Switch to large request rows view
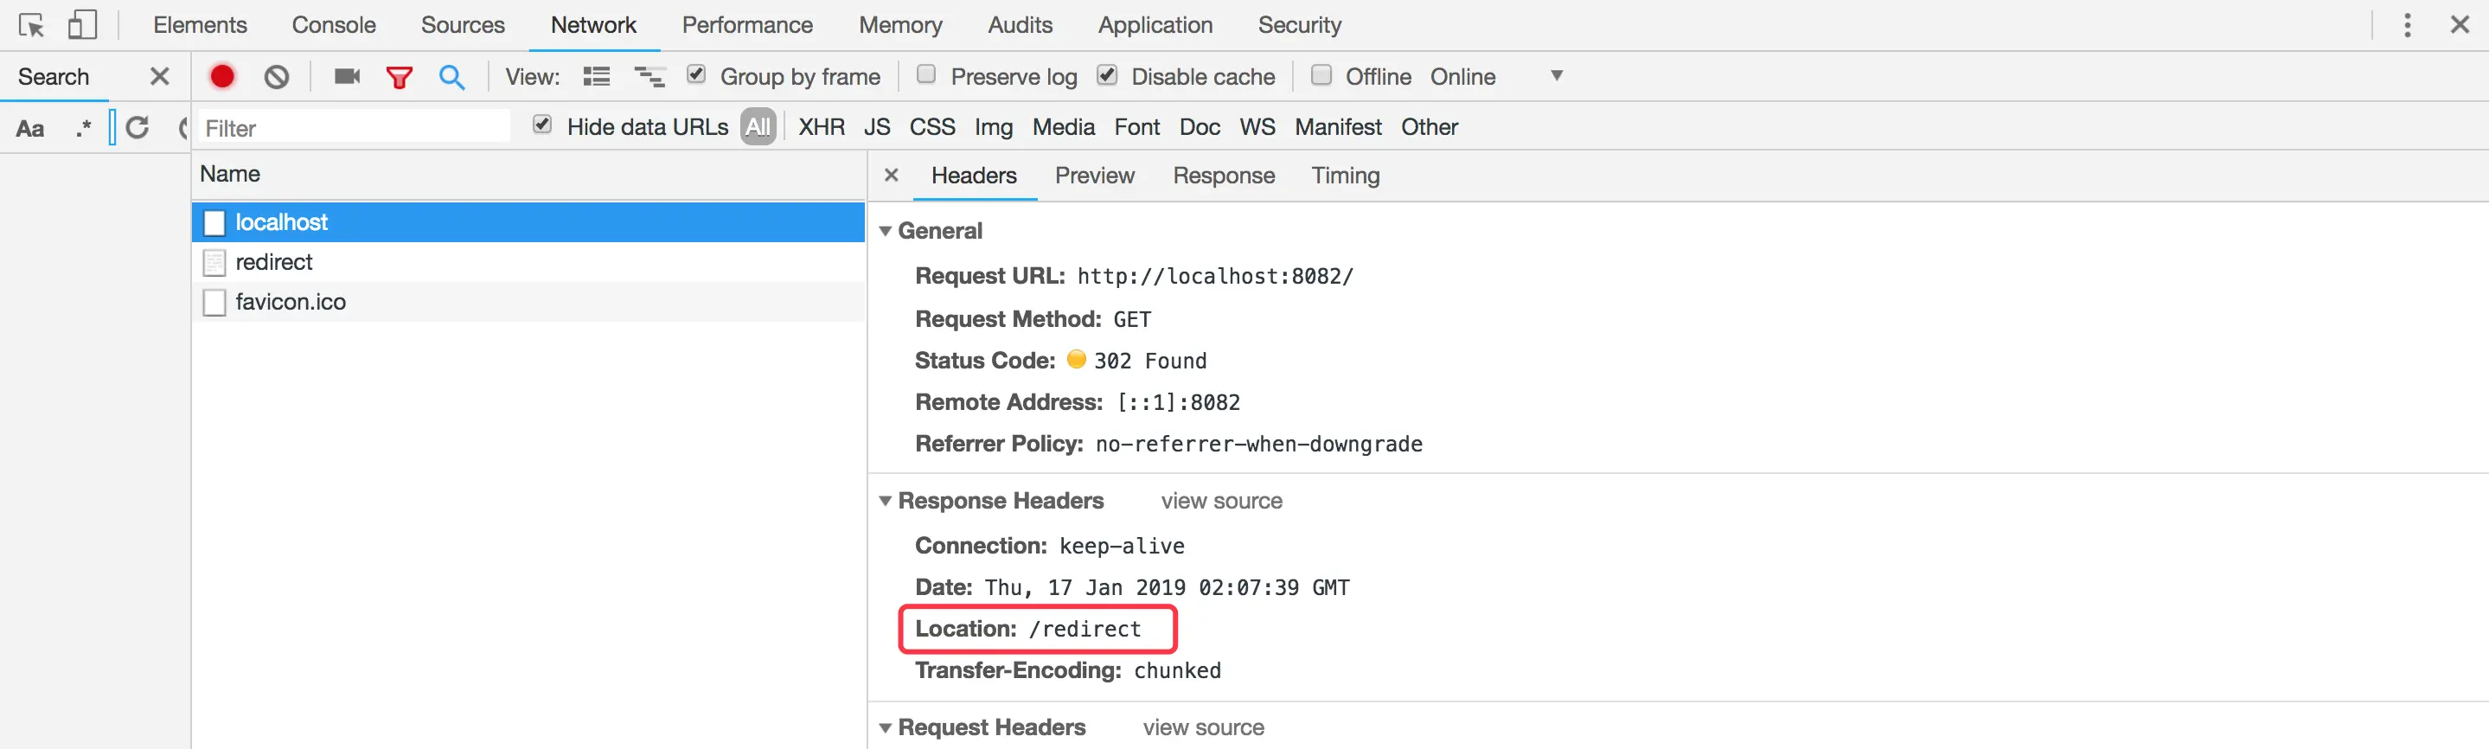 click(596, 76)
